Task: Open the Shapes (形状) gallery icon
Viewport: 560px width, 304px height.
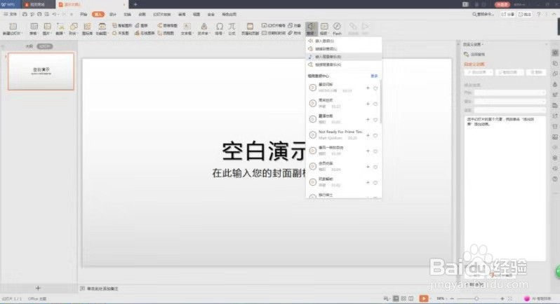Action: [x=74, y=28]
